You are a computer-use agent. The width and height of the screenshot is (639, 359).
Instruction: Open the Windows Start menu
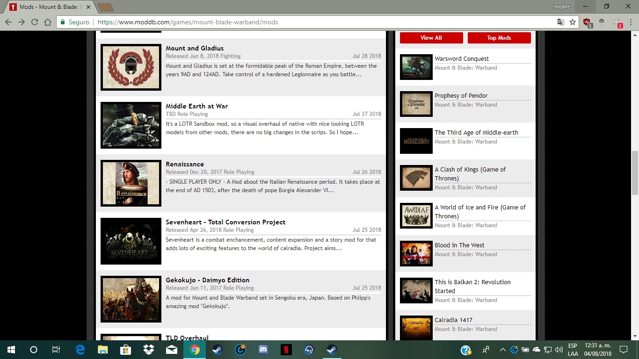11,350
